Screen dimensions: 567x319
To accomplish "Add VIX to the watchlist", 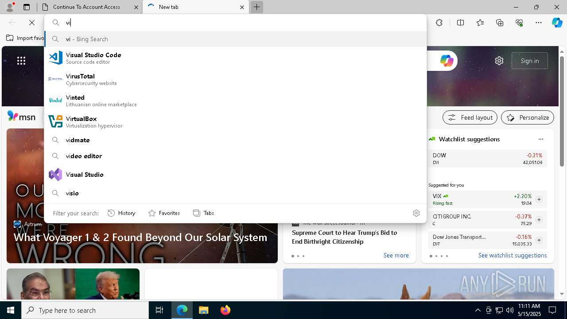I will [x=539, y=199].
